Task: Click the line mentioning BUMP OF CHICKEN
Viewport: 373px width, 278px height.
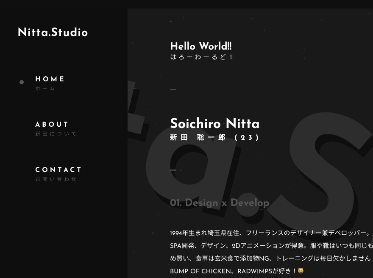Action: 237,271
